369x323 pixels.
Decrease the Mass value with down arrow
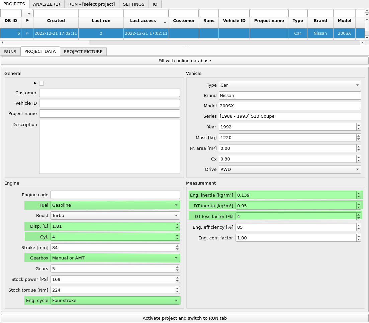coord(359,139)
